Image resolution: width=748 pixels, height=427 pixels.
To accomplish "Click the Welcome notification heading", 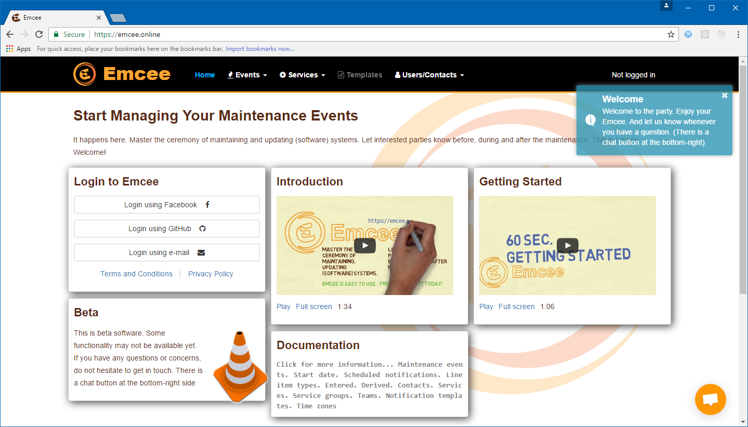I will pyautogui.click(x=623, y=99).
